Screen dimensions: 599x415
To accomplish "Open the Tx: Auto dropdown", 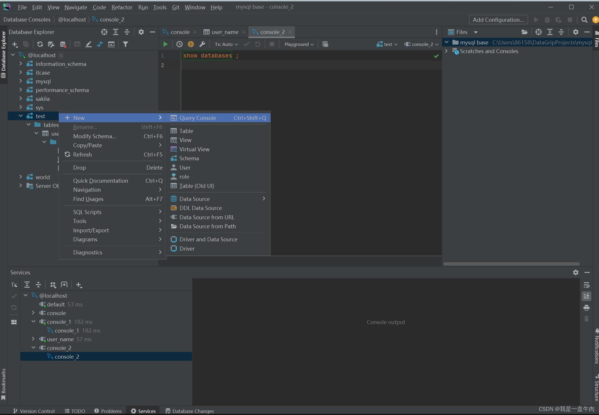I will click(226, 44).
